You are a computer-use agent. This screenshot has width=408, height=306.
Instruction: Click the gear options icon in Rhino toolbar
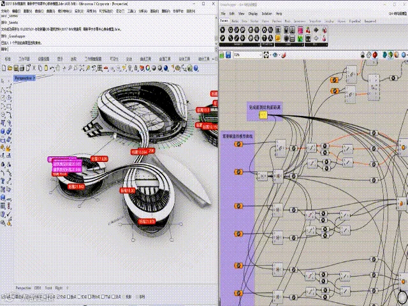click(177, 68)
